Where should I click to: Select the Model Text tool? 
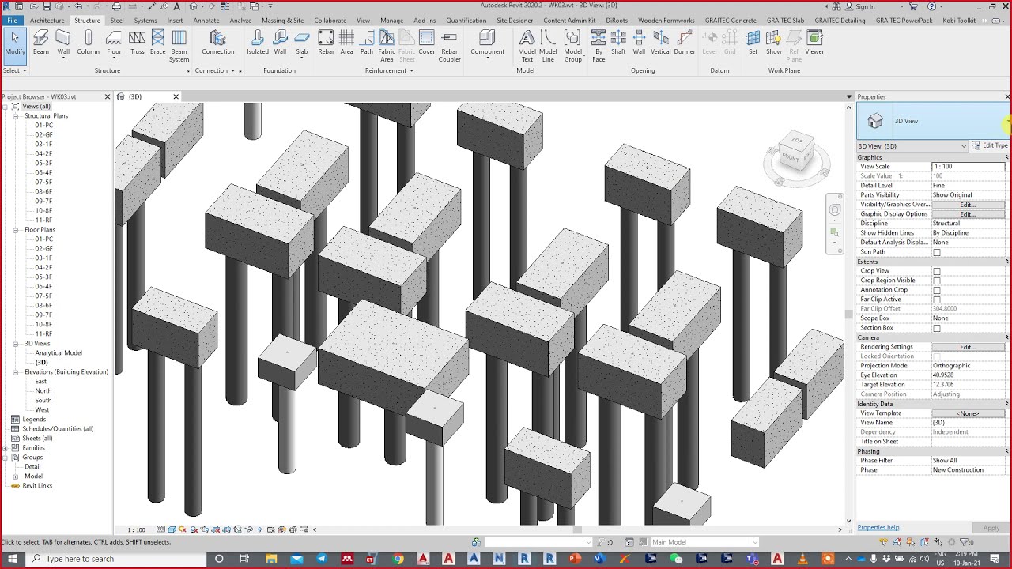tap(527, 46)
